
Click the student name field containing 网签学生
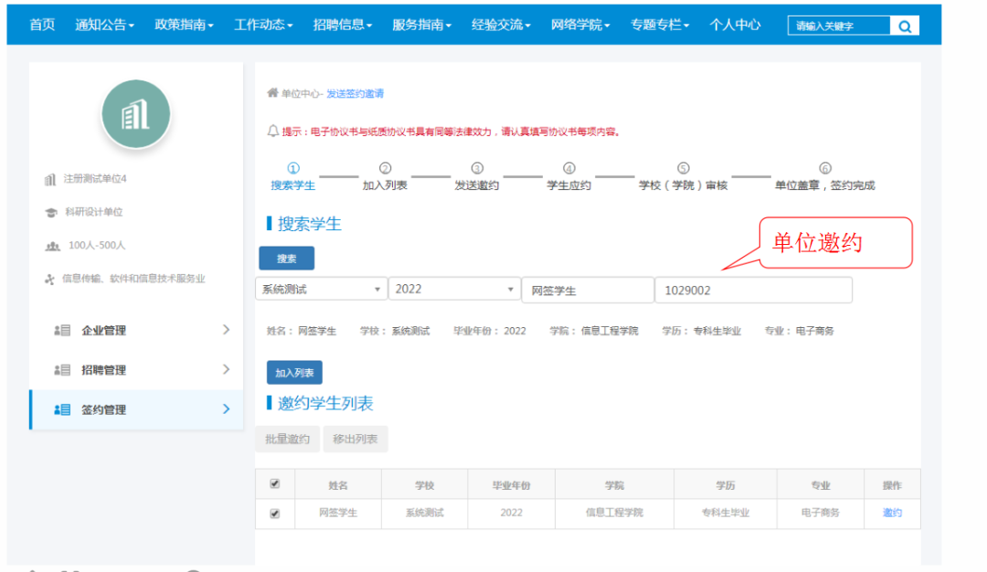pyautogui.click(x=588, y=290)
